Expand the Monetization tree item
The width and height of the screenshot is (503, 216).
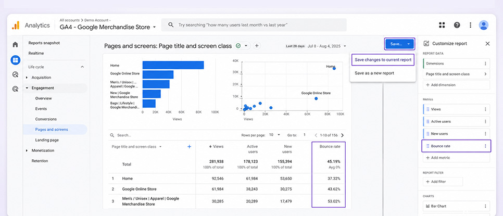click(27, 150)
